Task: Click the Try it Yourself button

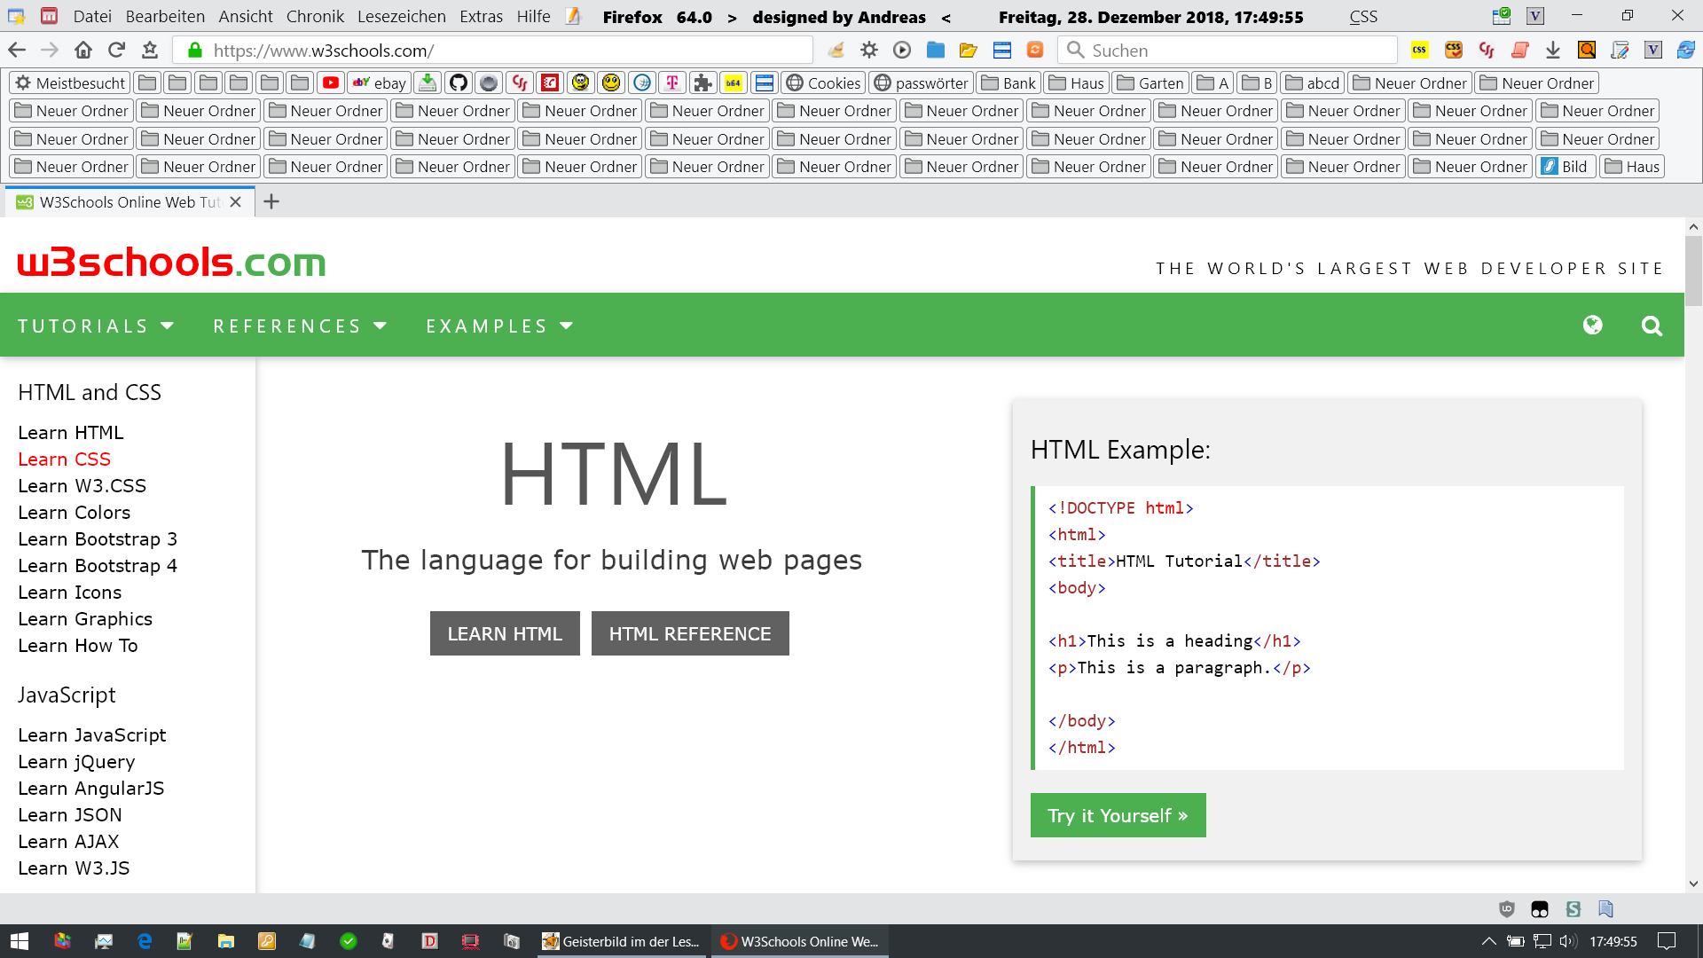Action: [1118, 815]
